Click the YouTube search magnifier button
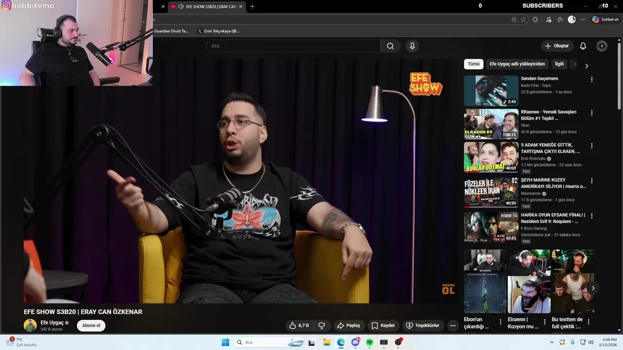The image size is (623, 350). 390,46
